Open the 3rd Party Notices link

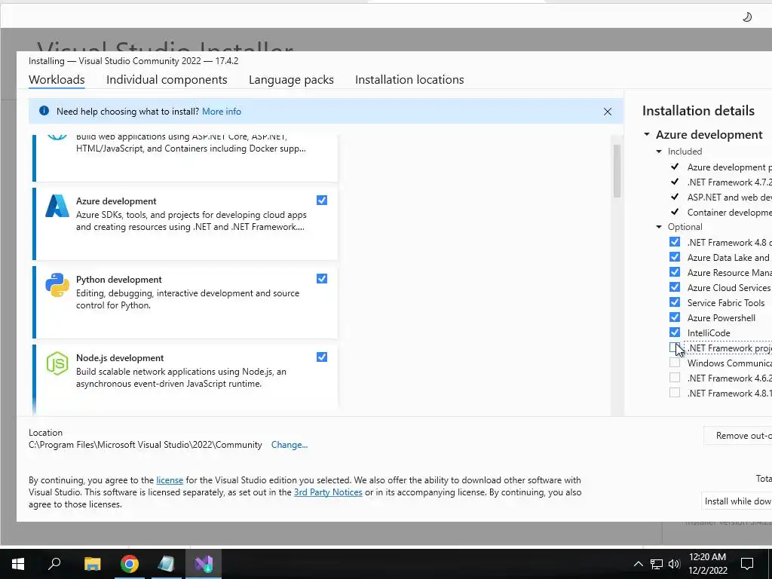328,492
